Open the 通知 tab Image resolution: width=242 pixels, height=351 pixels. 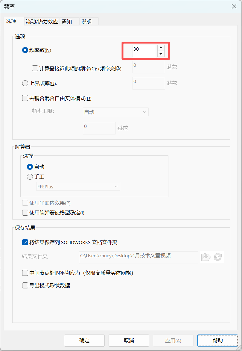67,22
